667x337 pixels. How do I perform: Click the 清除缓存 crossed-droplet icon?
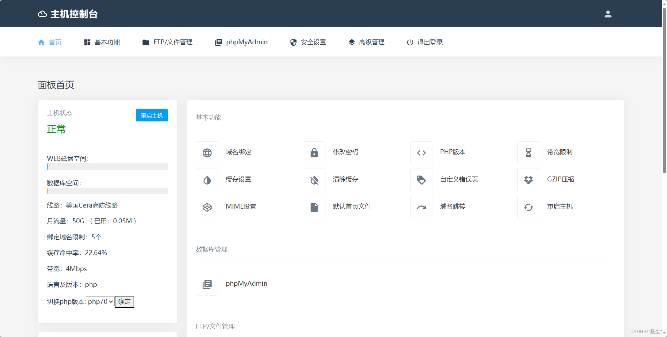pyautogui.click(x=314, y=180)
